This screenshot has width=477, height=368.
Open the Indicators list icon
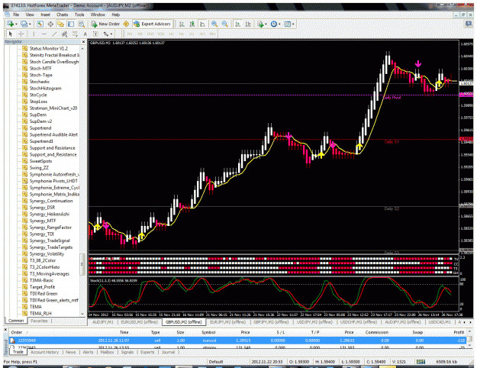pyautogui.click(x=260, y=24)
